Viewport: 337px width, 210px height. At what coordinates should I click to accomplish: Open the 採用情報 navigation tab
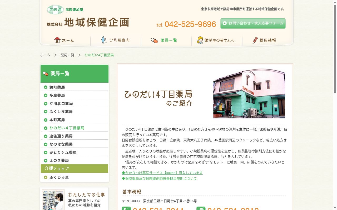click(x=267, y=40)
